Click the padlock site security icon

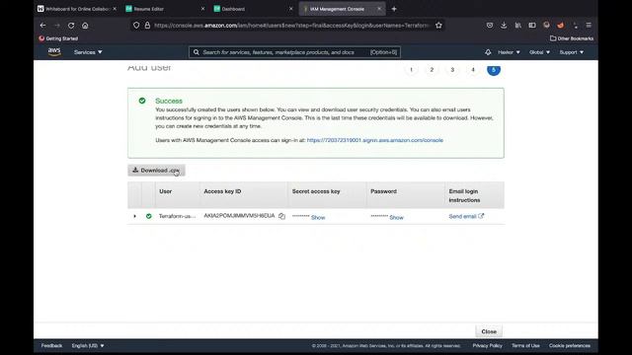pyautogui.click(x=147, y=26)
